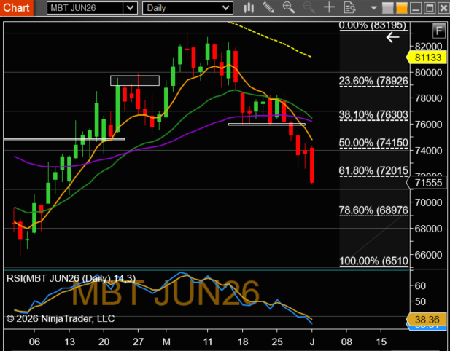This screenshot has height=351, width=450.
Task: Click the 82000 price axis label
Action: [x=428, y=47]
